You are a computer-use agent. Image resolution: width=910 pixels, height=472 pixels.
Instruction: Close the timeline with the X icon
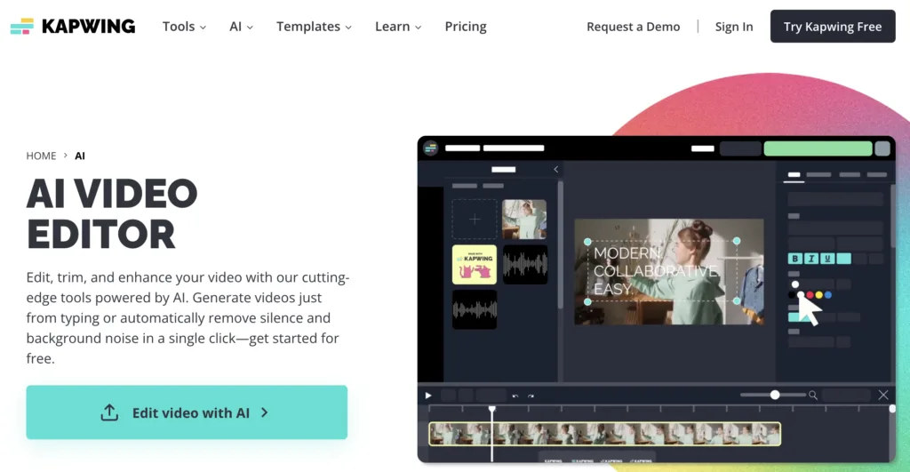coord(883,395)
